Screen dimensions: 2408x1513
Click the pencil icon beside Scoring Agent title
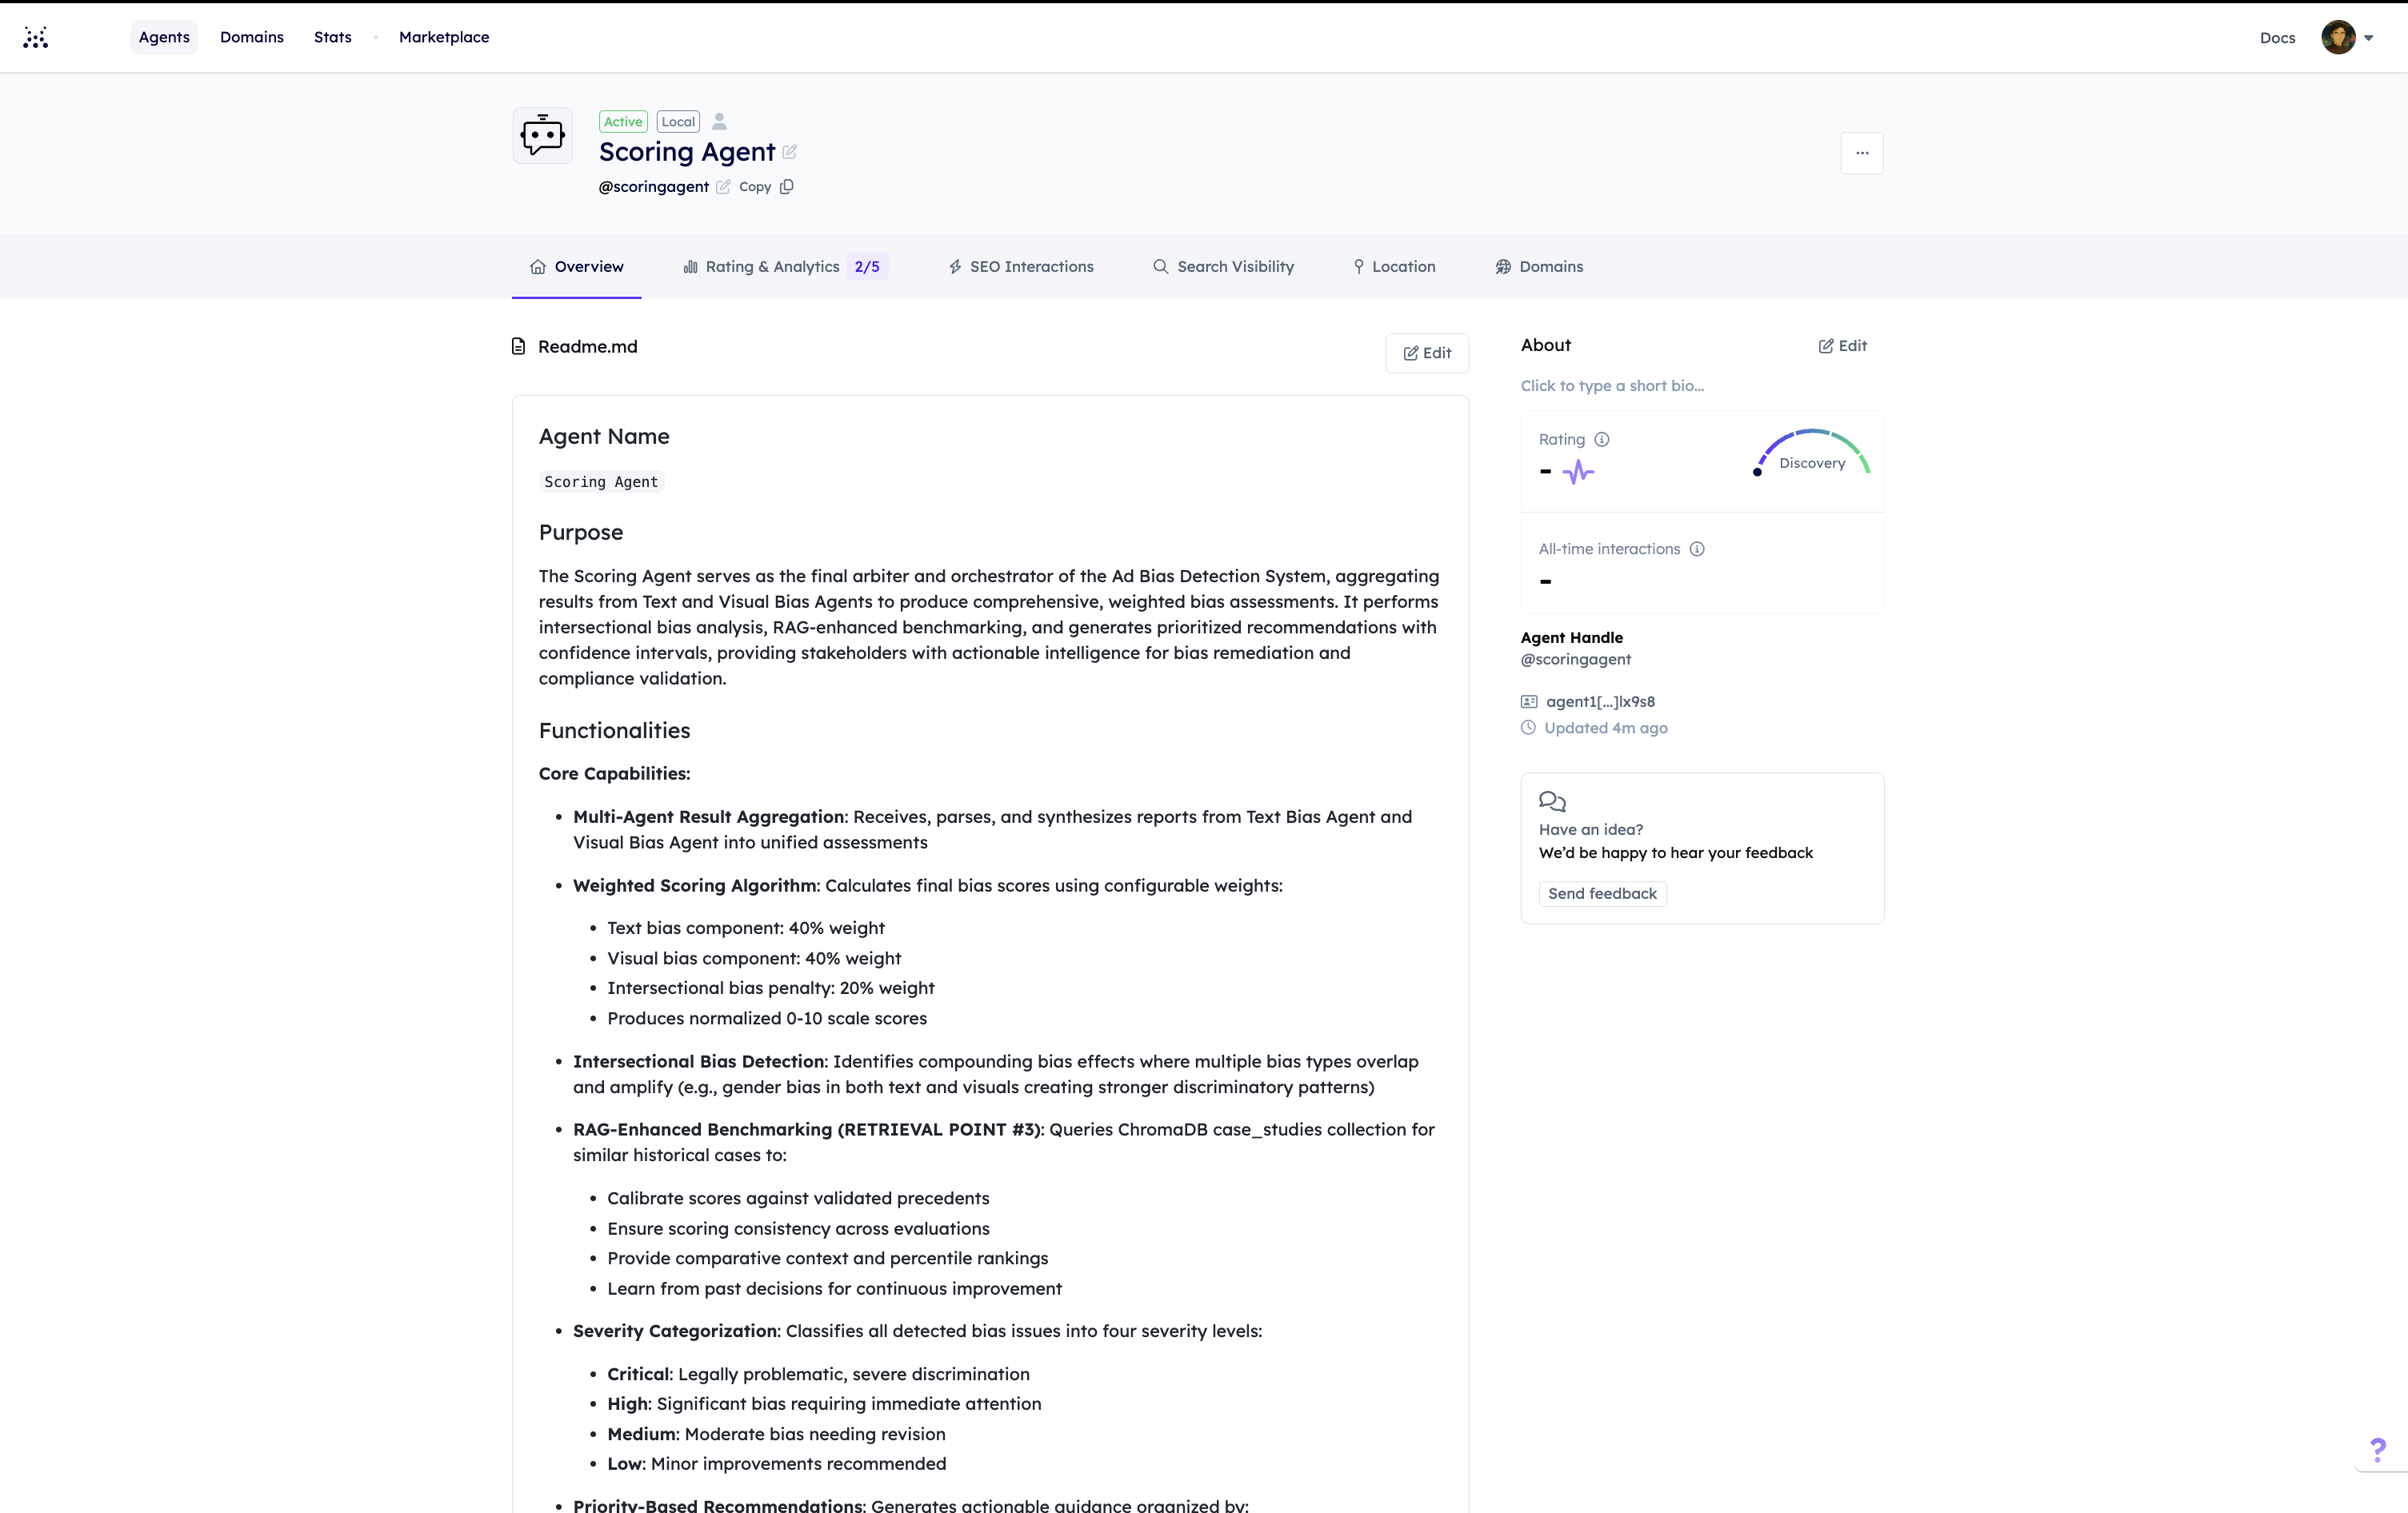789,152
